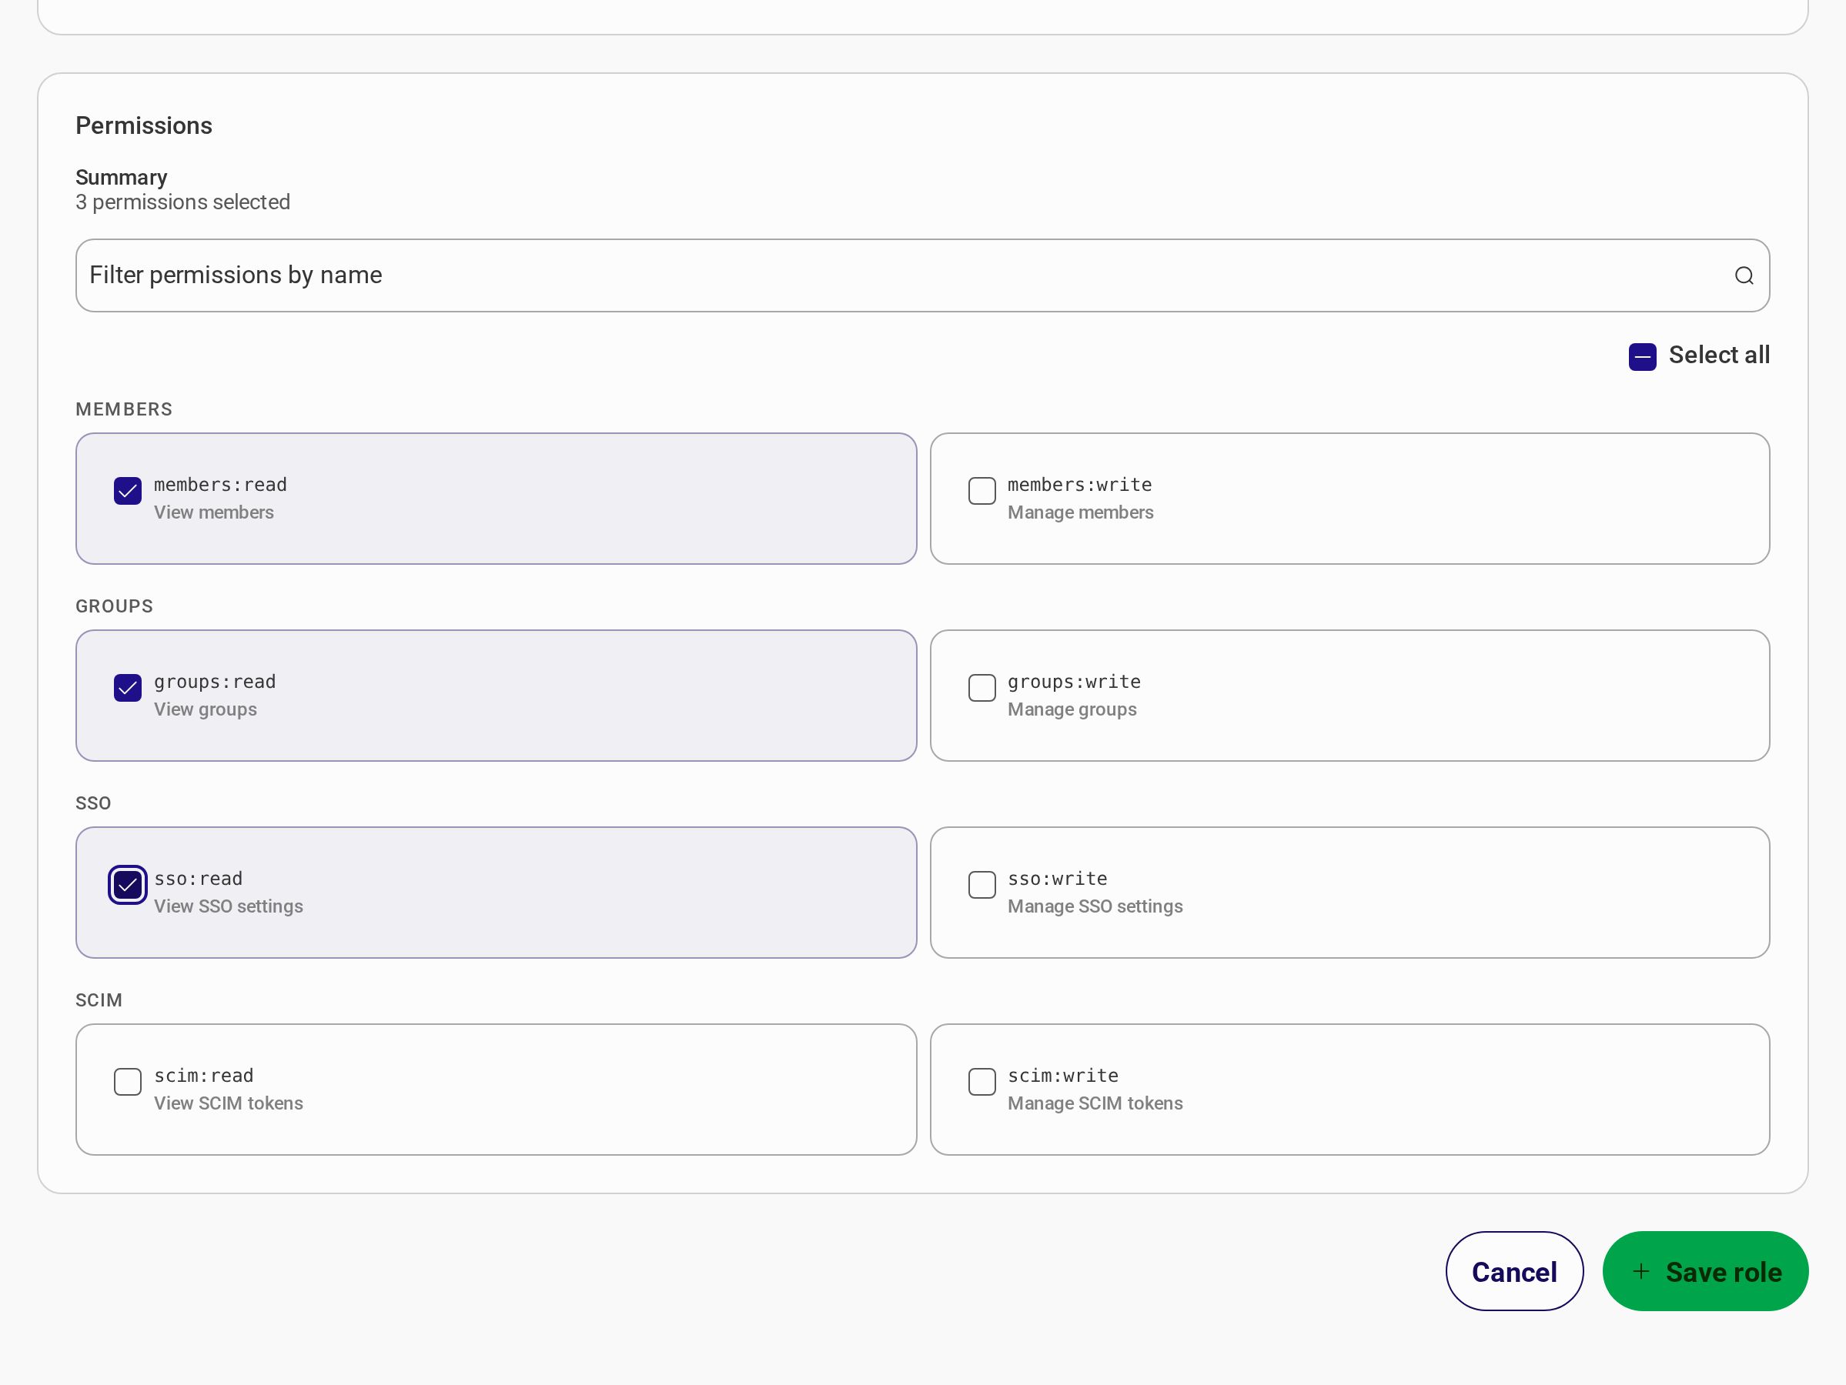Click the 'Select all' label text
1846x1385 pixels.
pos(1718,355)
